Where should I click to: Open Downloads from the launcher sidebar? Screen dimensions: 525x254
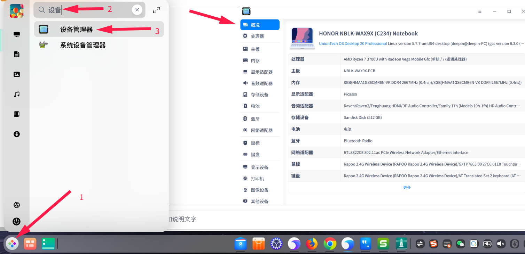coord(17,134)
